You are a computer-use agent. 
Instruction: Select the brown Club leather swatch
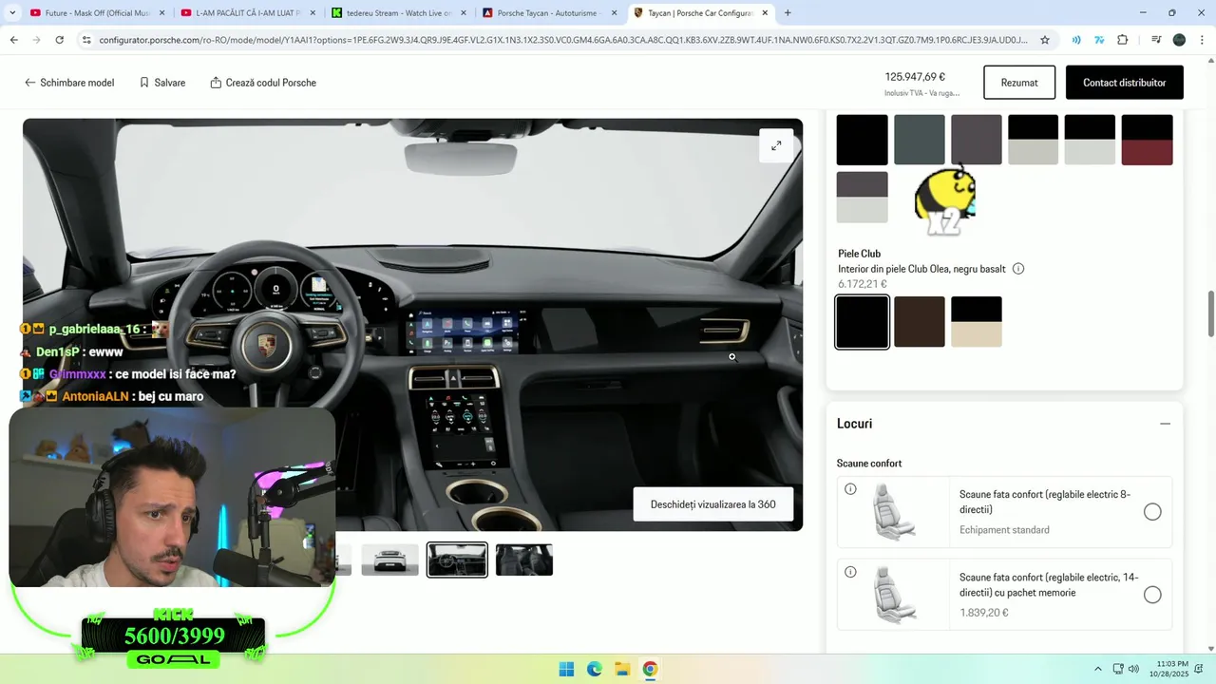coord(920,322)
